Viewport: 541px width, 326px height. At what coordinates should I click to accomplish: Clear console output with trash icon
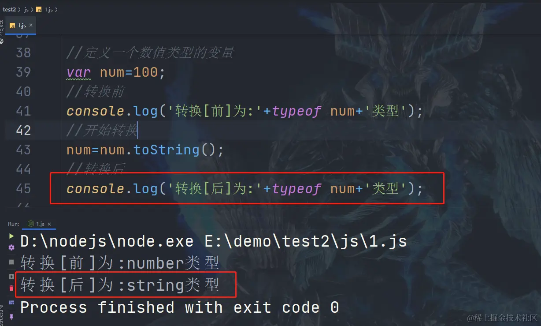tap(11, 288)
